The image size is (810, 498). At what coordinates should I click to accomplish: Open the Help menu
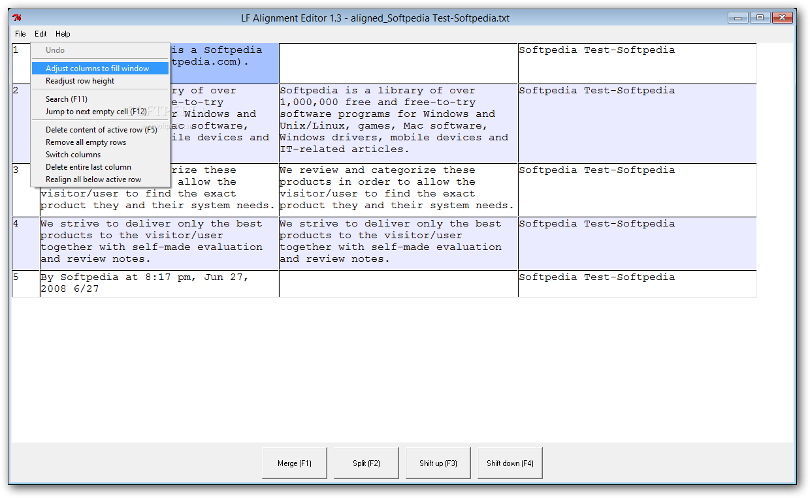[63, 34]
